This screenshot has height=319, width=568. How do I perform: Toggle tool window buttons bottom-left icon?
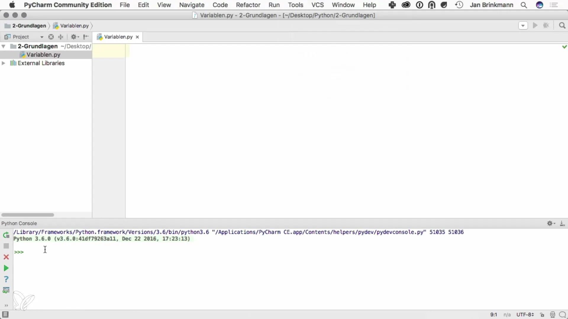tap(5, 315)
